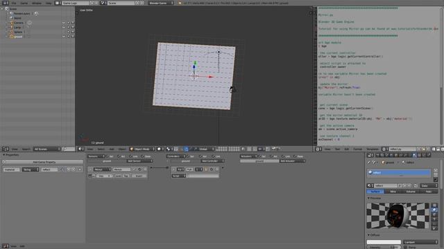Image resolution: width=444 pixels, height=249 pixels.
Task: Click the text file name field in editor header
Action: click(x=402, y=149)
